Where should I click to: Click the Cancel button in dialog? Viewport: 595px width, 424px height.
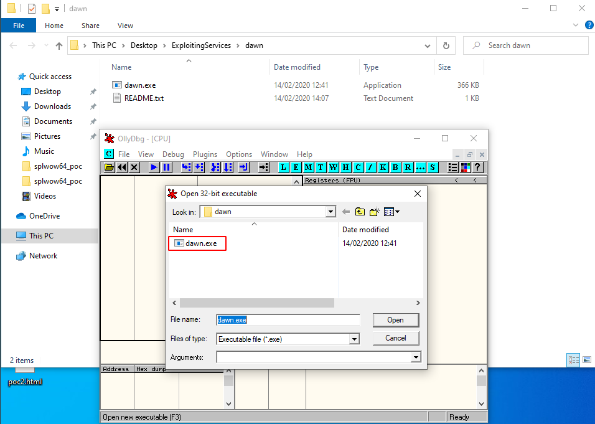click(396, 338)
